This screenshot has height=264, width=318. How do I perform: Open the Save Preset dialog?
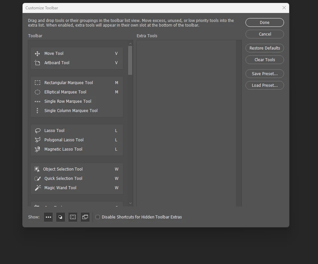coord(265,74)
